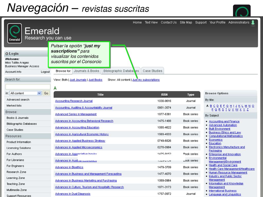Open Support in the top navigation
Image resolution: width=263 pixels, height=197 pixels.
[201, 23]
